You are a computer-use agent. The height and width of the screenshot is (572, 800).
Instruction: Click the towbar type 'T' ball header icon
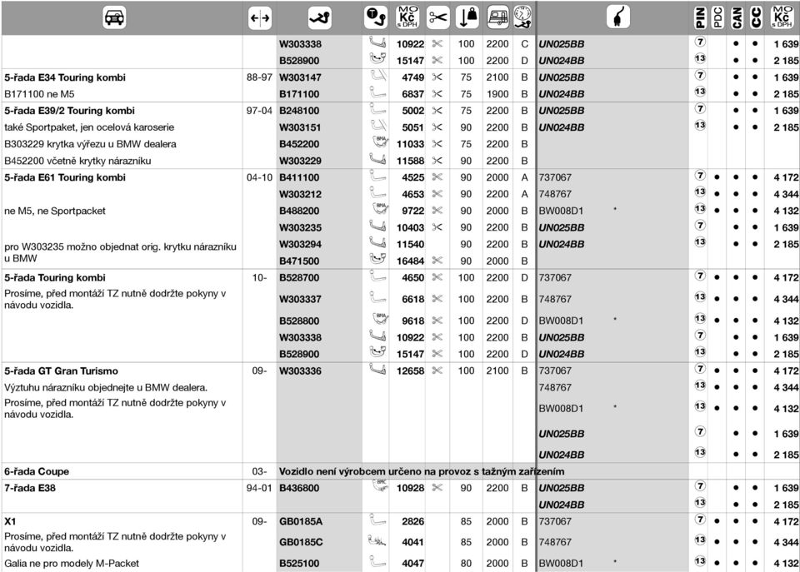coord(376,17)
